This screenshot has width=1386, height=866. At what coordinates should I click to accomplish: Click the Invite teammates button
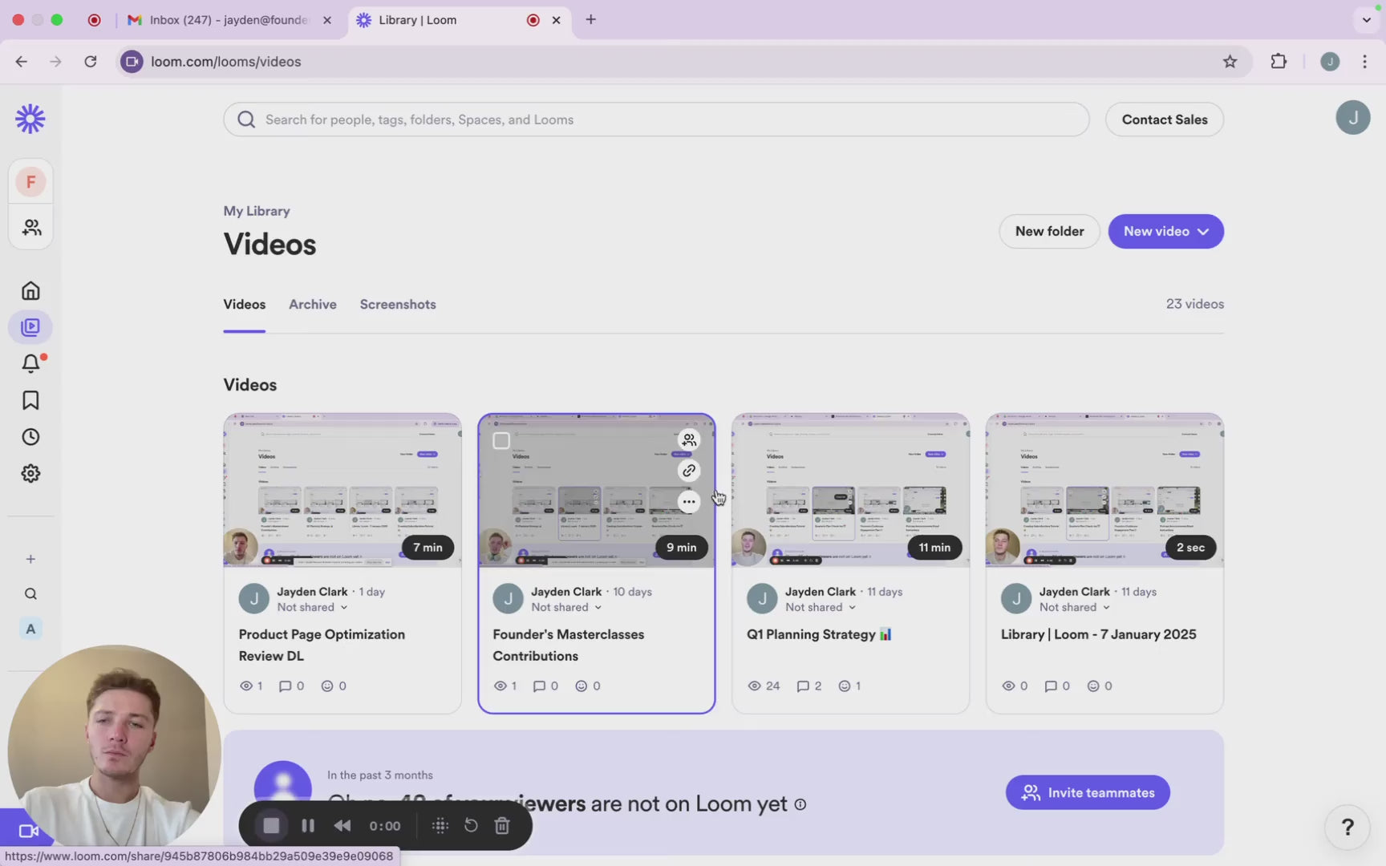click(1088, 793)
